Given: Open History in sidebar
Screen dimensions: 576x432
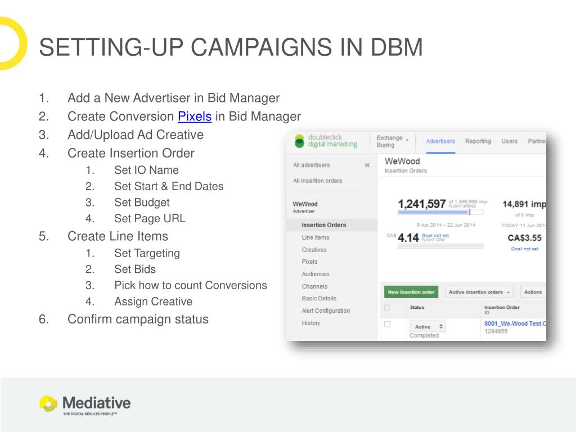Looking at the screenshot, I should [x=311, y=323].
